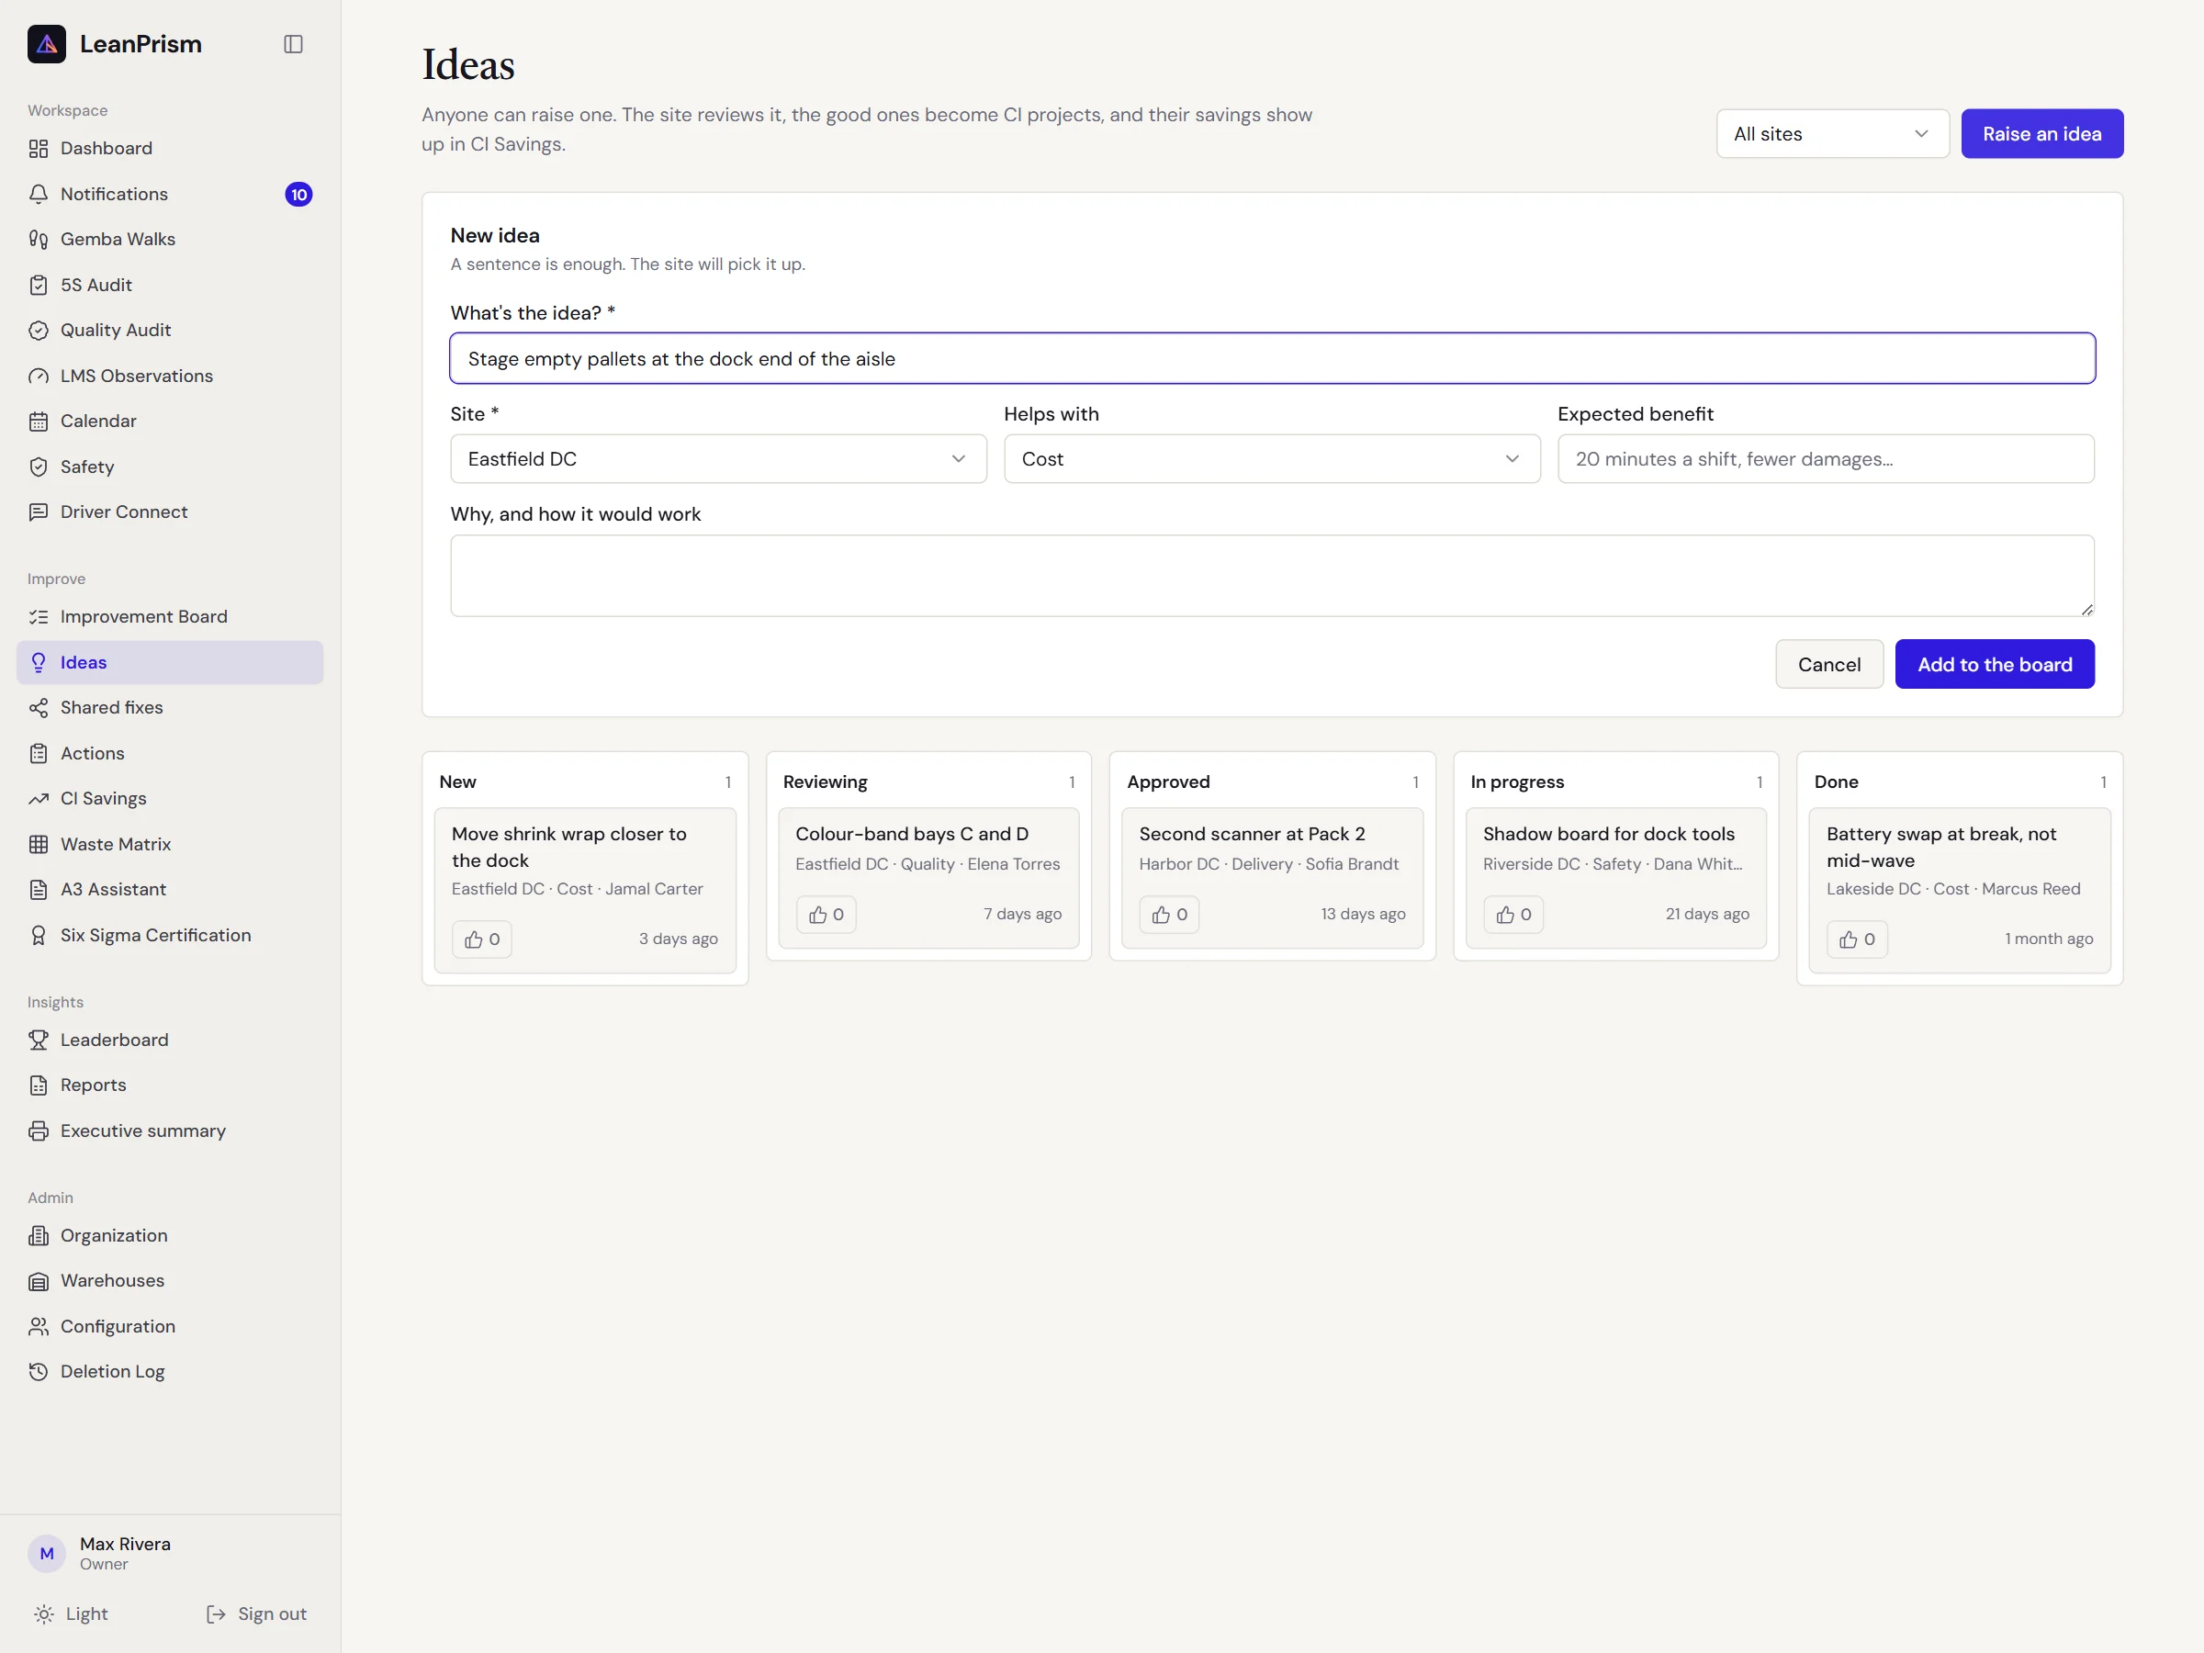This screenshot has height=1653, width=2204.
Task: Click the Deletion Log history icon
Action: click(x=39, y=1371)
